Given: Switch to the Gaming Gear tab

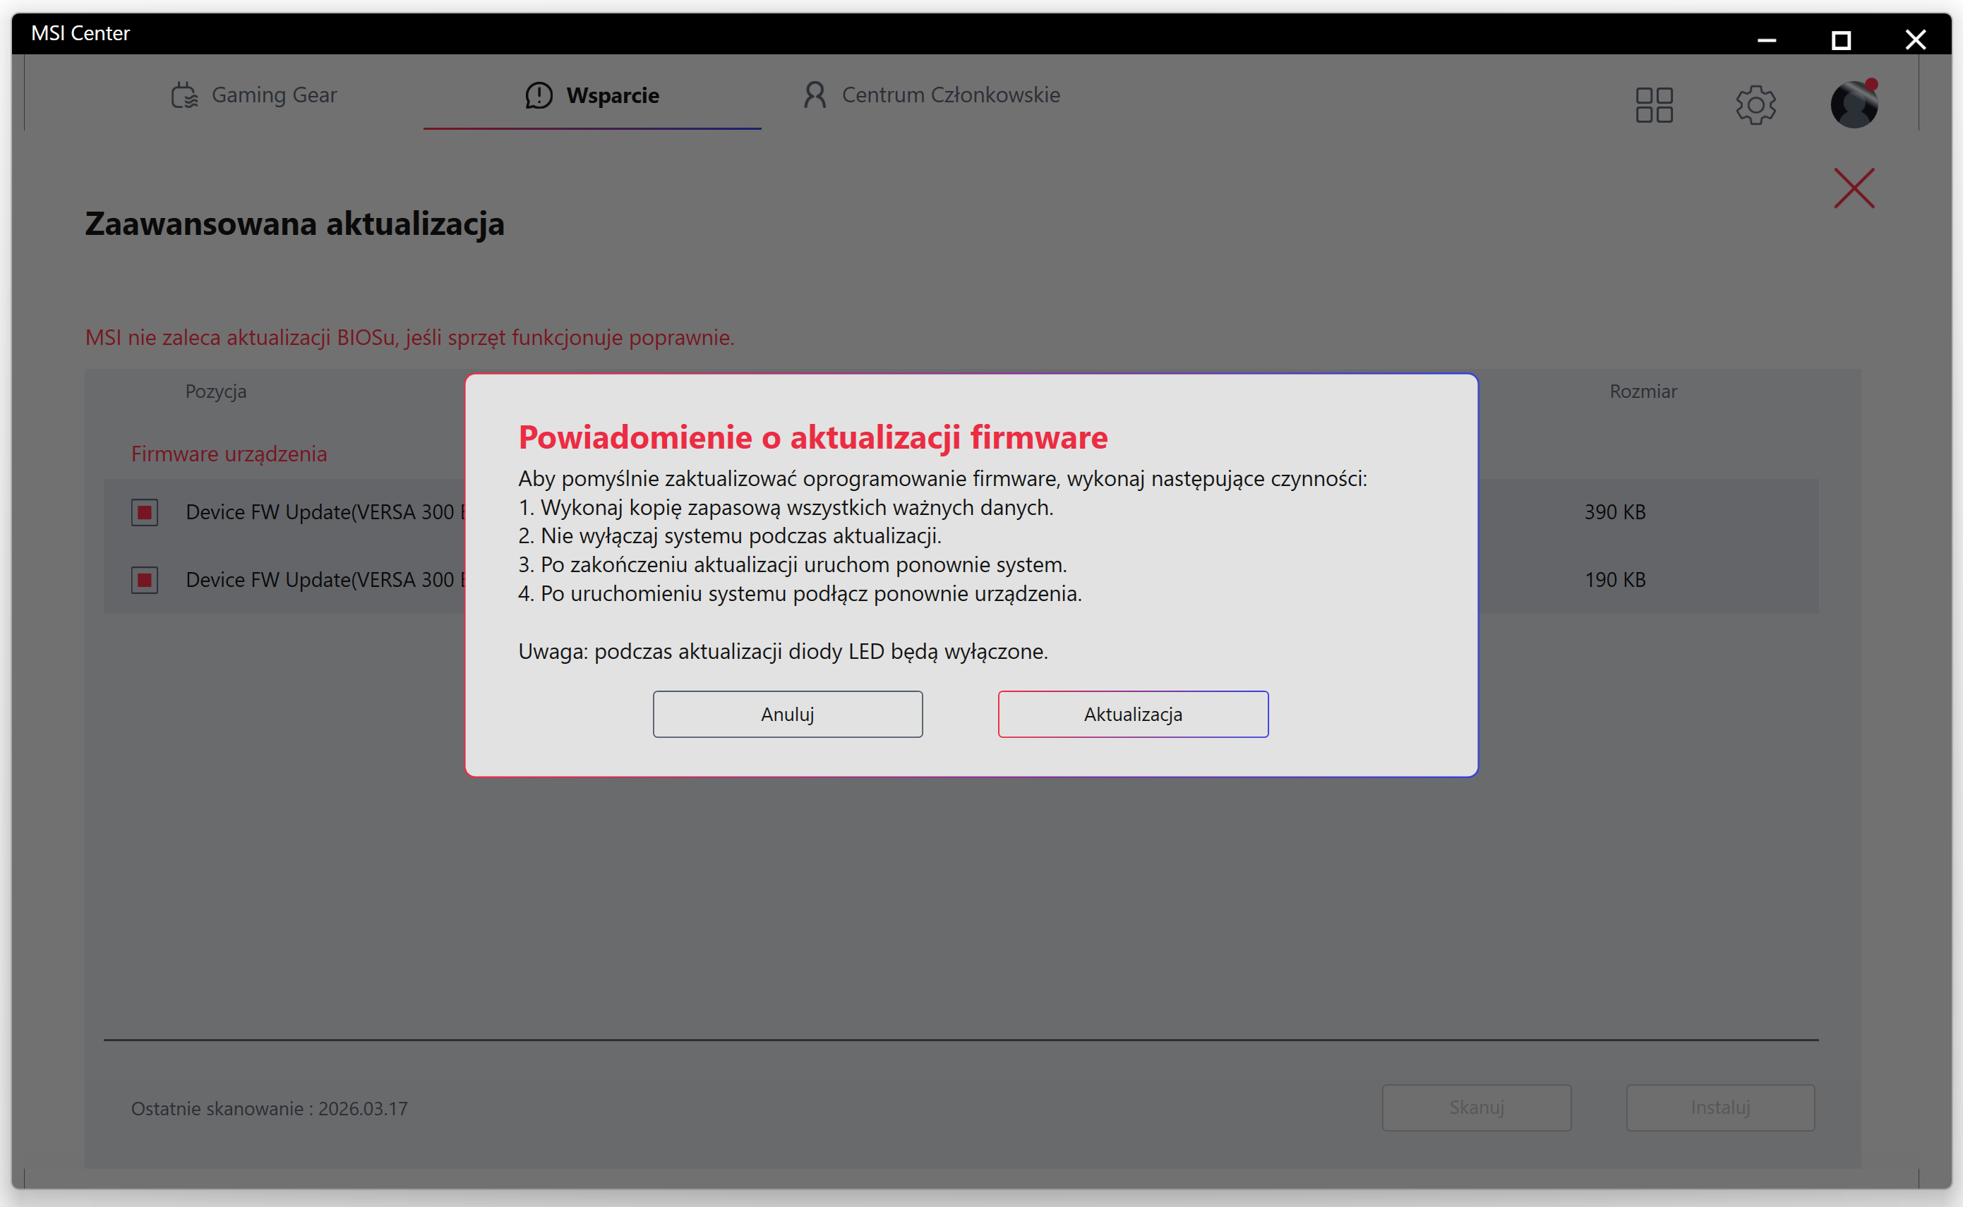Looking at the screenshot, I should pos(273,95).
